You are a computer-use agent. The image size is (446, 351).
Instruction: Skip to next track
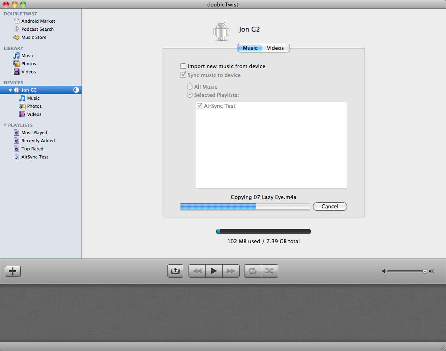231,271
